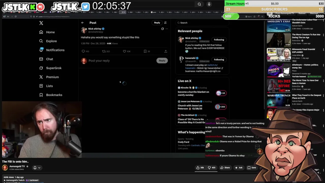Click the X address bar URL
This screenshot has width=325, height=183.
coord(54,17)
